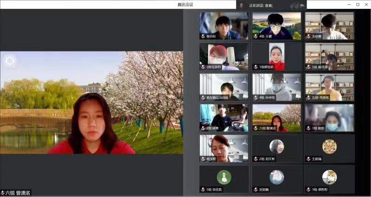The width and height of the screenshot is (371, 197).
Task: Click the layout view icon in the top bar
Action: (294, 5)
